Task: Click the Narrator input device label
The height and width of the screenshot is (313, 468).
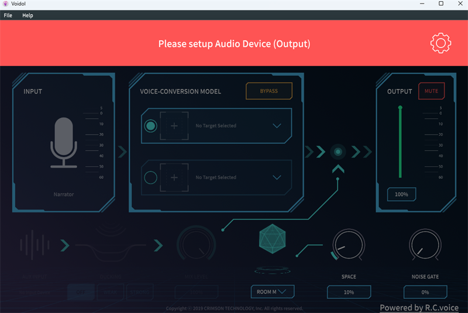Action: (64, 194)
